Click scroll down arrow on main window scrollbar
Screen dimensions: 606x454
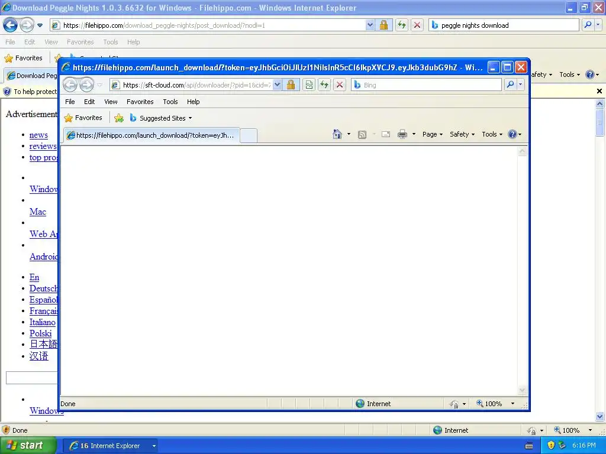[x=599, y=416]
